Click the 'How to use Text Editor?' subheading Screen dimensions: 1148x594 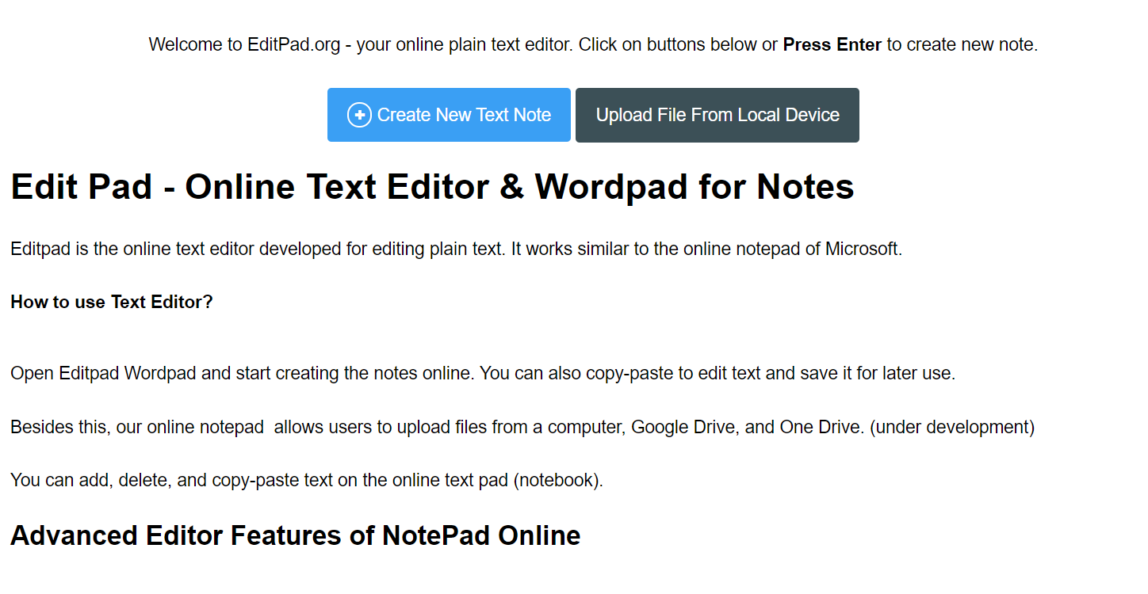pos(112,302)
